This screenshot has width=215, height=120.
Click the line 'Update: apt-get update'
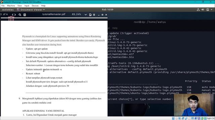point(37,49)
